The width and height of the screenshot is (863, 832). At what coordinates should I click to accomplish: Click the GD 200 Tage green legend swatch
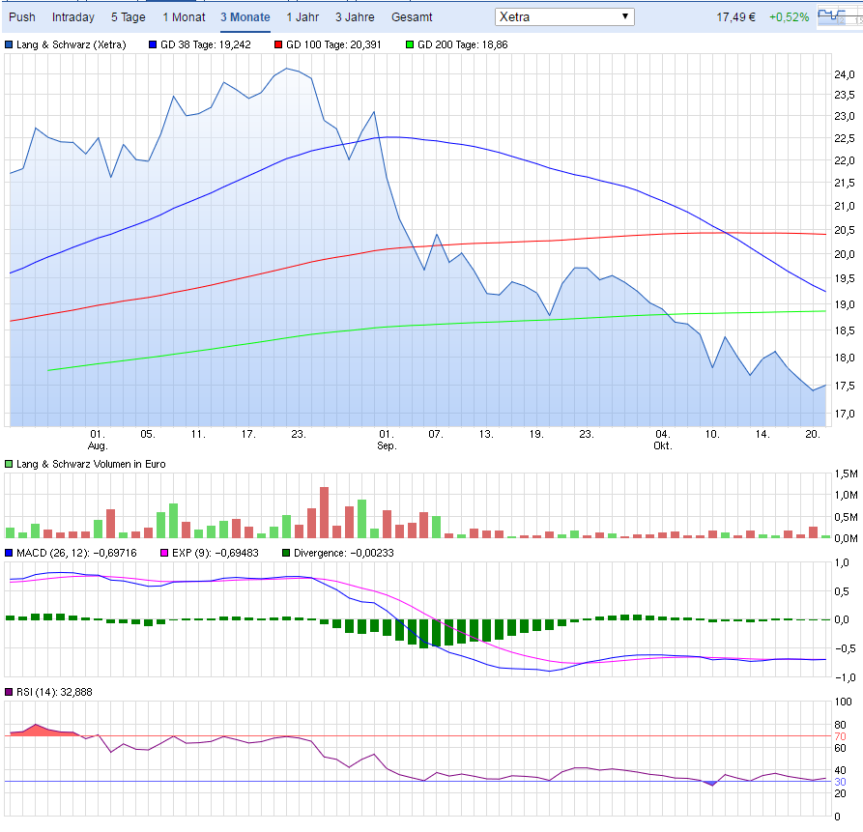(410, 44)
